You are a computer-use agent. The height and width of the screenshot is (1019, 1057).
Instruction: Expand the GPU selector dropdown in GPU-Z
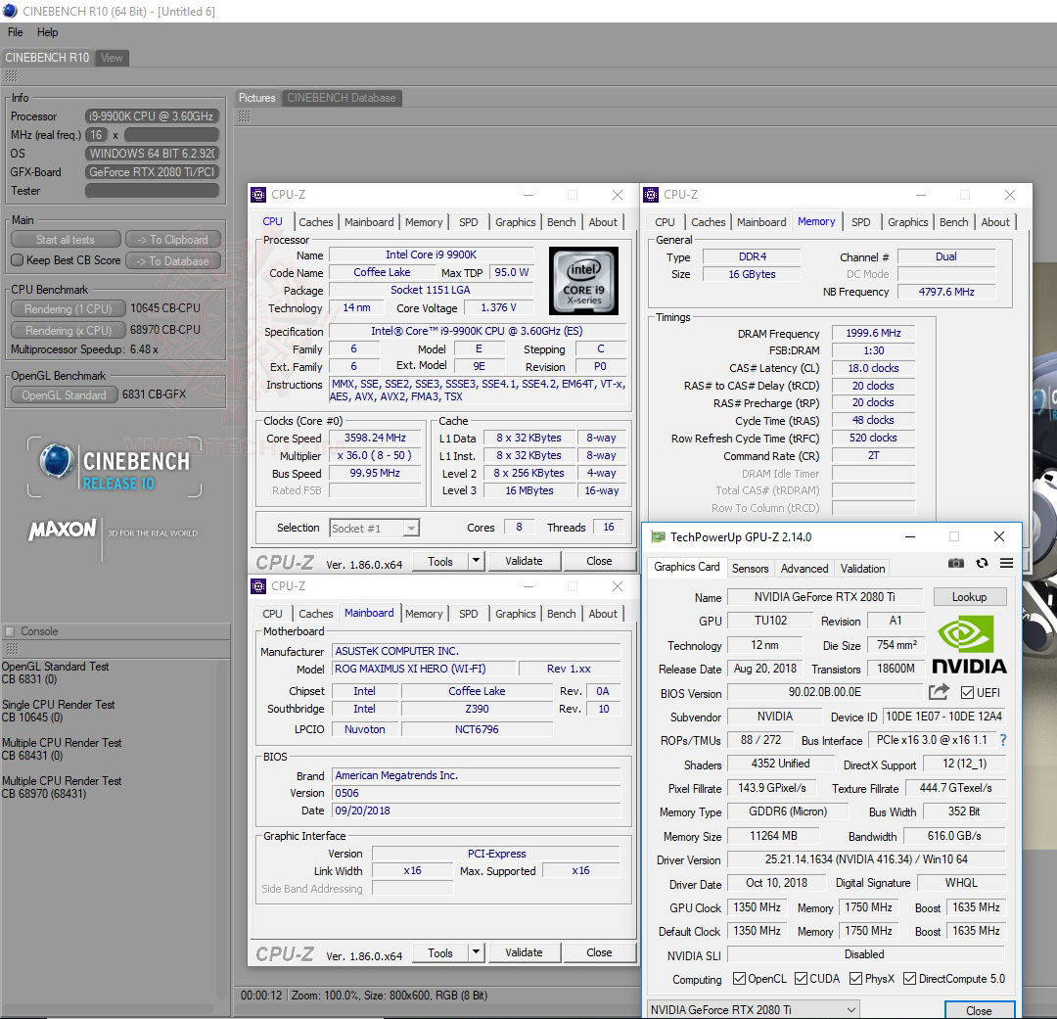(x=850, y=1010)
